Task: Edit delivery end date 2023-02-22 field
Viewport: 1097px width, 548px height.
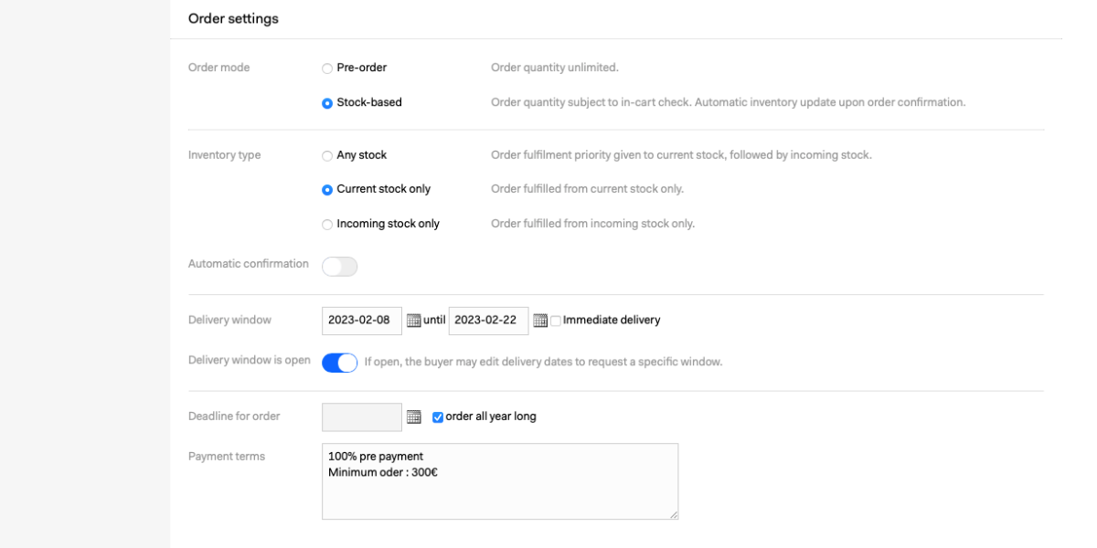Action: 488,321
